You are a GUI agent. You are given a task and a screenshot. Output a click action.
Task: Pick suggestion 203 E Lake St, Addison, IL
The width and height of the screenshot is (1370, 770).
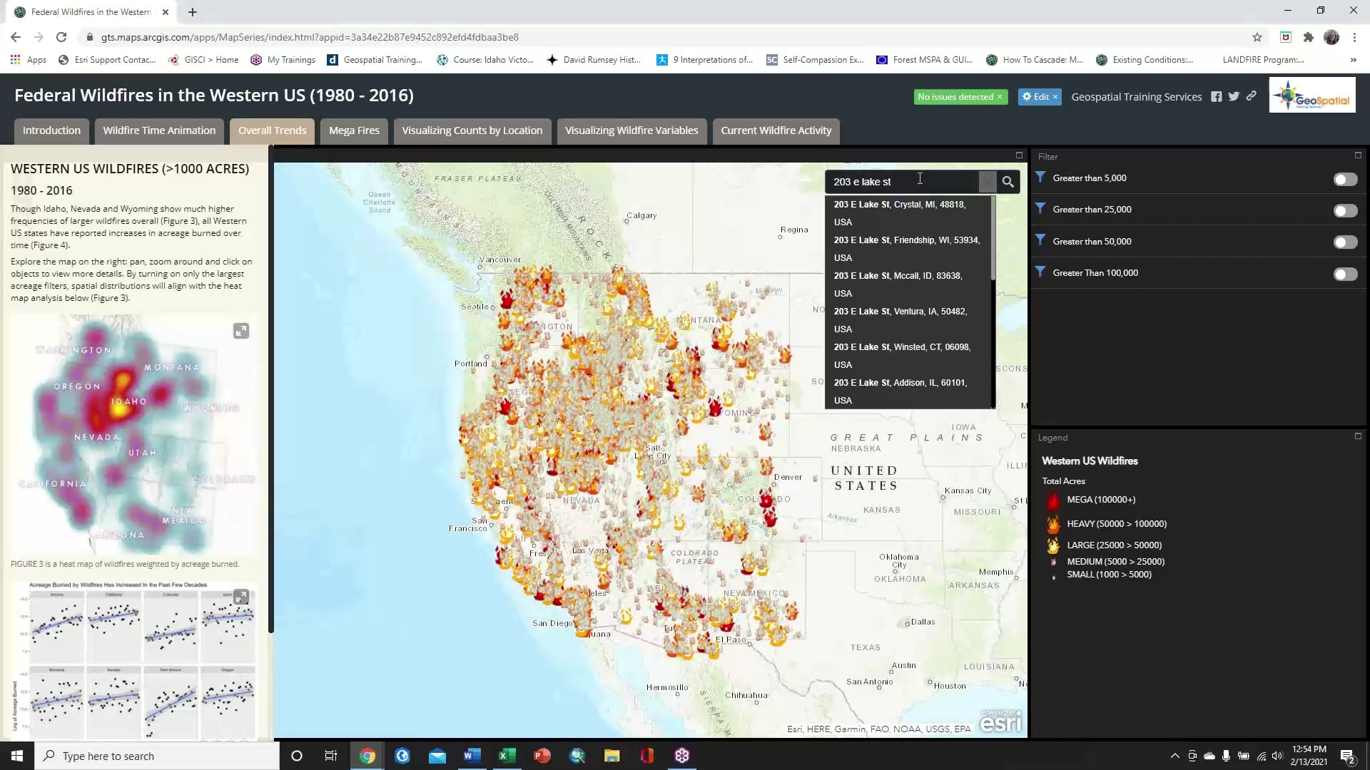(x=908, y=391)
